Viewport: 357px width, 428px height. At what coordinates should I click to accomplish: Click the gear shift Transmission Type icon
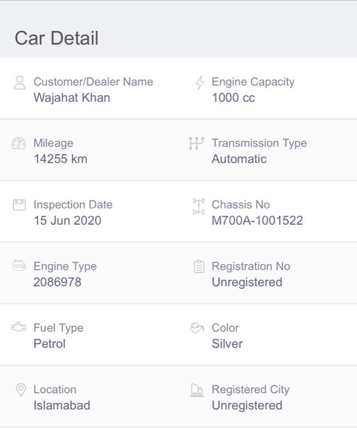196,143
